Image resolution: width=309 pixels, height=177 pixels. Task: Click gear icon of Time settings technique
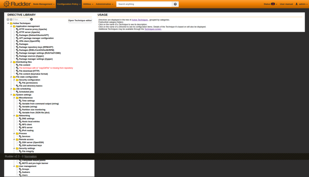pos(20,101)
